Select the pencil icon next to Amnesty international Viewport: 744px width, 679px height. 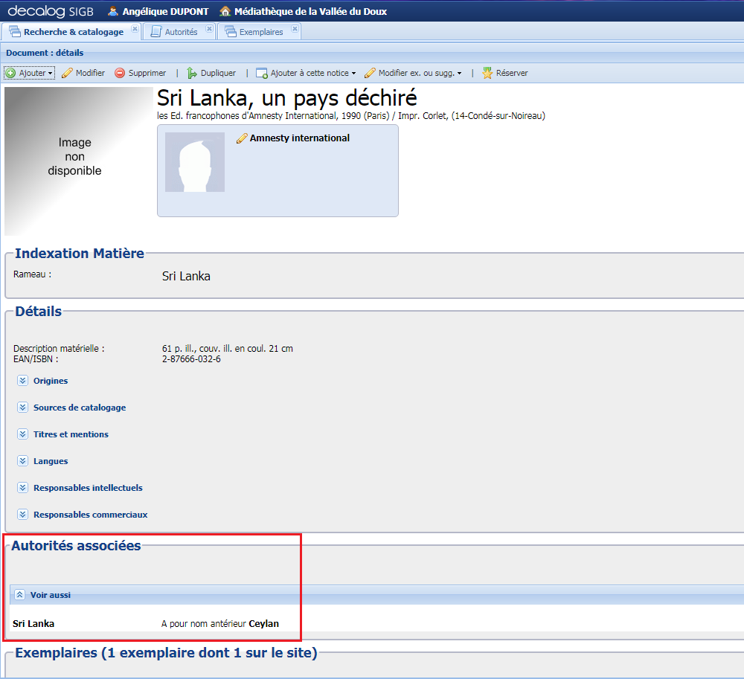click(241, 138)
